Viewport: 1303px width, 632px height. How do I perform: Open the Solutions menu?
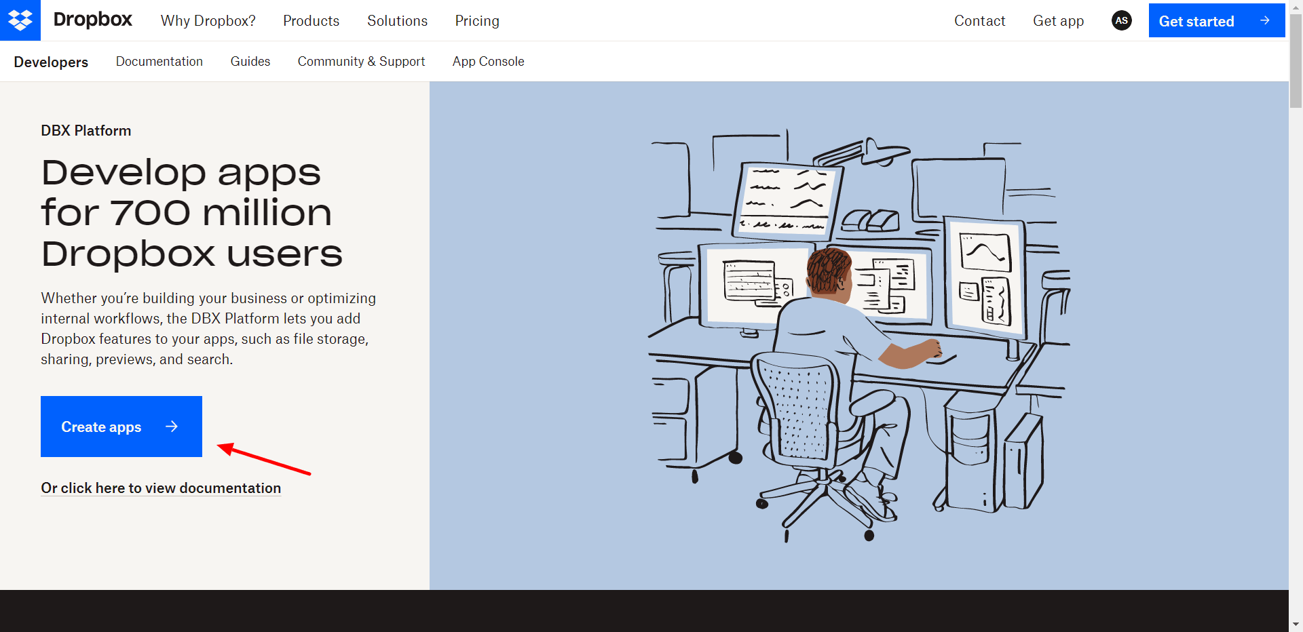coord(398,21)
